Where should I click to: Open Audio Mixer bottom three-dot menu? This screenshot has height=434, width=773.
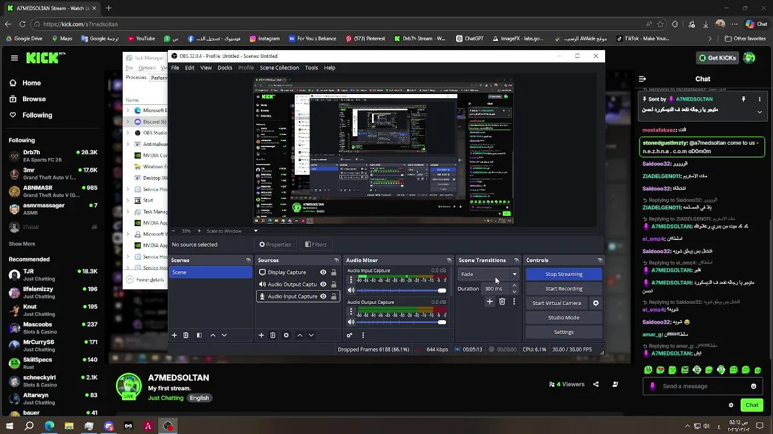363,335
